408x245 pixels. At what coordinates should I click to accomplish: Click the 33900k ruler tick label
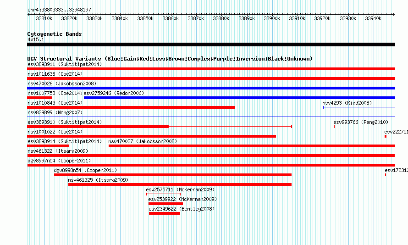[272, 18]
